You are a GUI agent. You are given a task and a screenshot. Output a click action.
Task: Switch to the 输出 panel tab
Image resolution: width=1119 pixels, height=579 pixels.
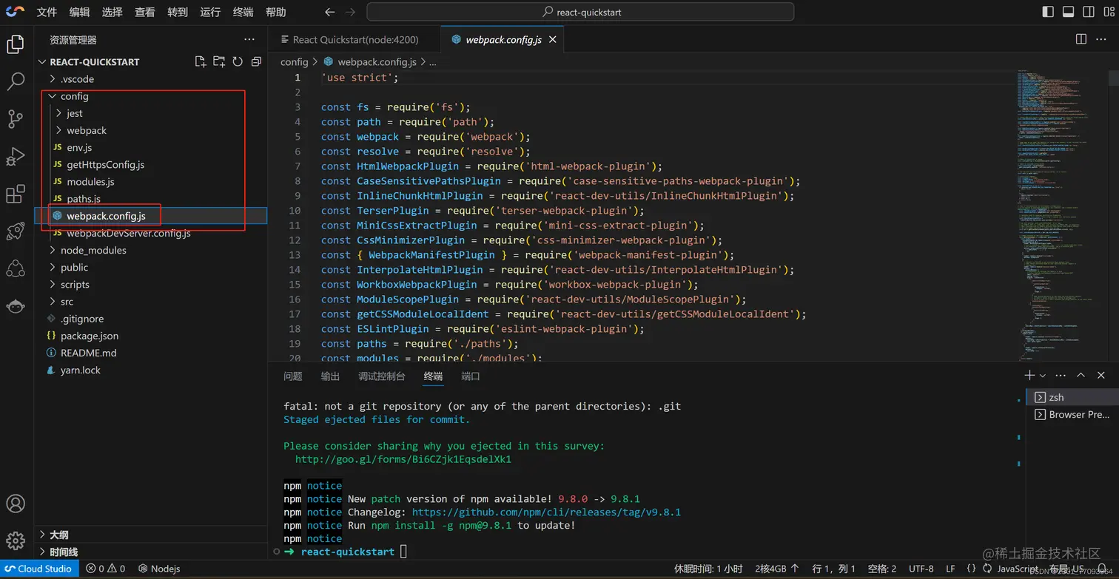point(330,376)
